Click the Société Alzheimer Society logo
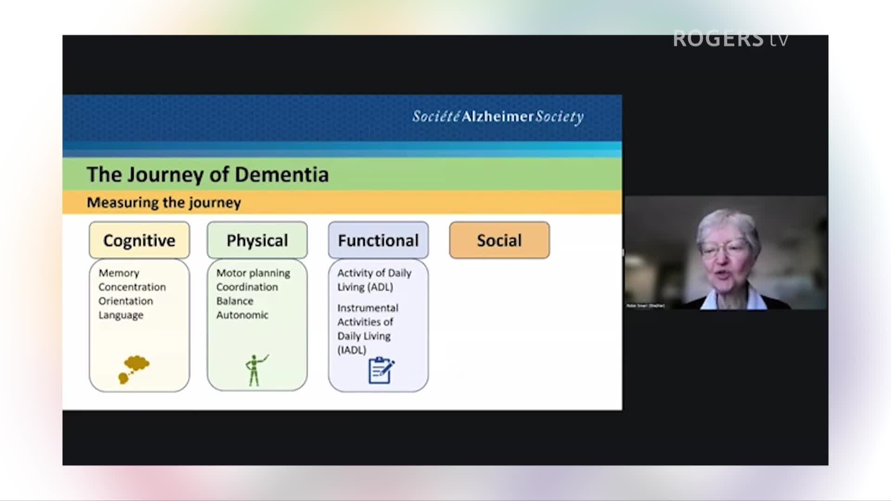Viewport: 891px width, 501px height. 497,116
